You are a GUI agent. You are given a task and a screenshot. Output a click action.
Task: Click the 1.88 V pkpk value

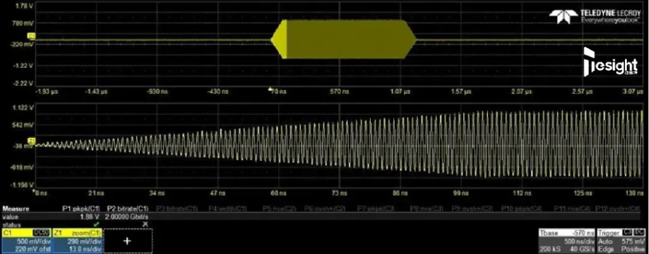(91, 217)
